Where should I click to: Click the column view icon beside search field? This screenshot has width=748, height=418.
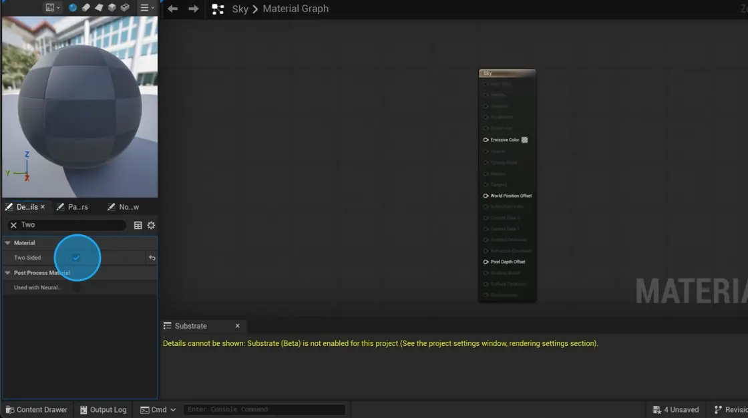pyautogui.click(x=138, y=225)
